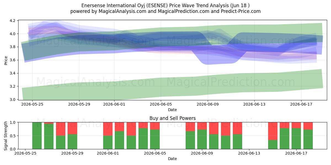Click the green buy segment of the 2026-06-01 bar
Image resolution: width=331 pixels, height=165 pixels.
(x=108, y=142)
